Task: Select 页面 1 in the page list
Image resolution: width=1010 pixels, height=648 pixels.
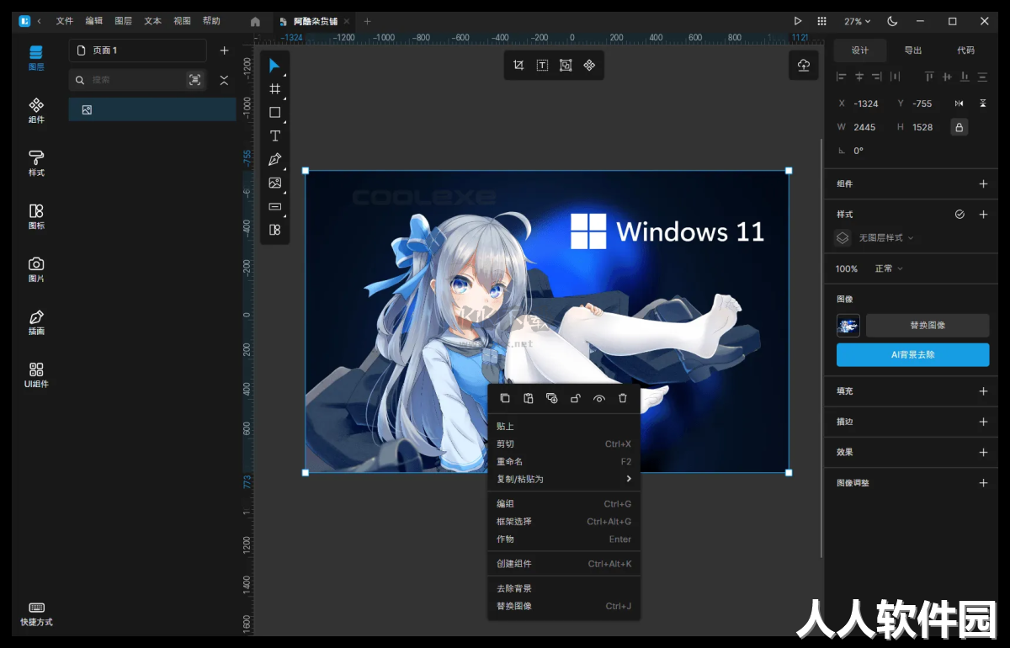Action: coord(137,50)
